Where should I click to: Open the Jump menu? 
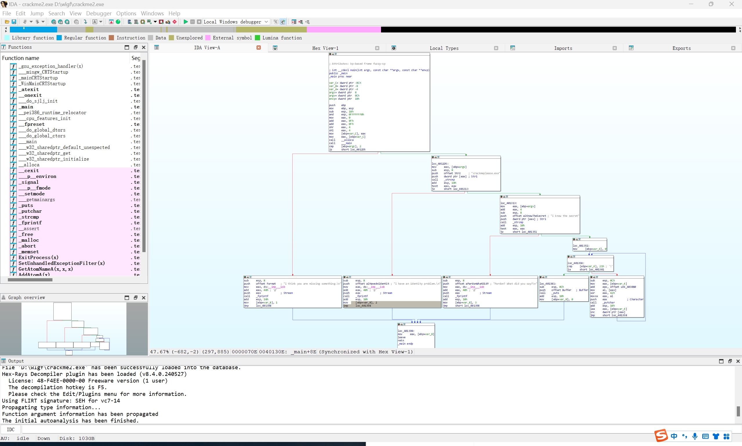click(x=37, y=13)
